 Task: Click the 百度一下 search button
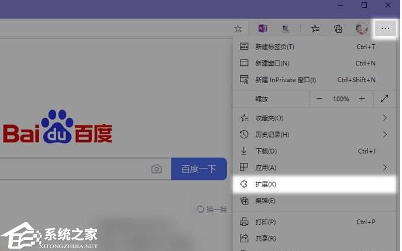pyautogui.click(x=199, y=169)
